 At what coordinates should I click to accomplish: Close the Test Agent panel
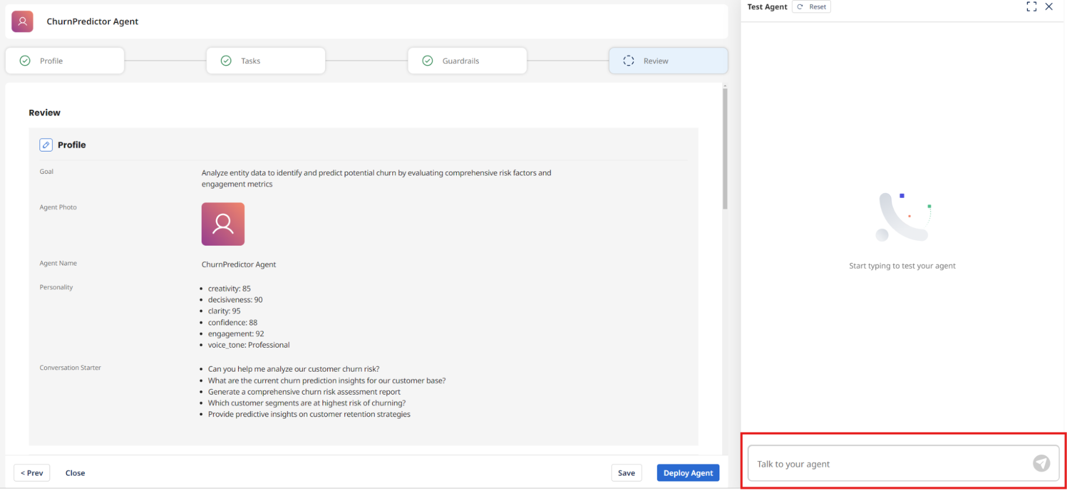(1049, 6)
